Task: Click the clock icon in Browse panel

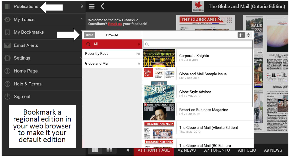Action: click(249, 35)
